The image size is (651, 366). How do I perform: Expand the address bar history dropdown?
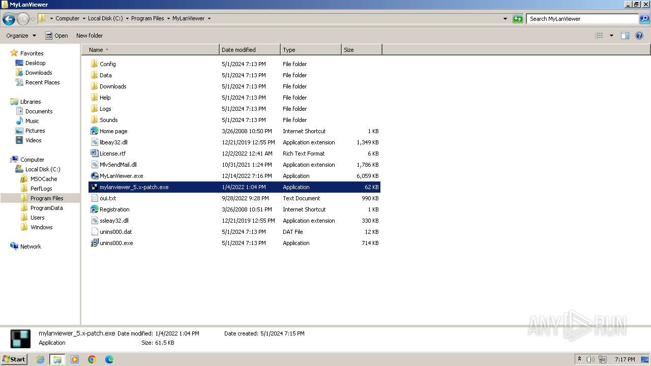click(505, 19)
